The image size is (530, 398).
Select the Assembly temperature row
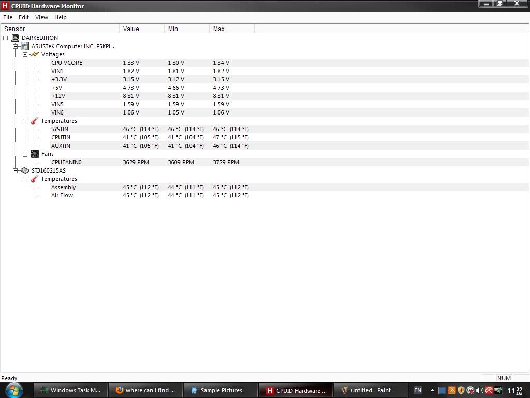click(290, 187)
